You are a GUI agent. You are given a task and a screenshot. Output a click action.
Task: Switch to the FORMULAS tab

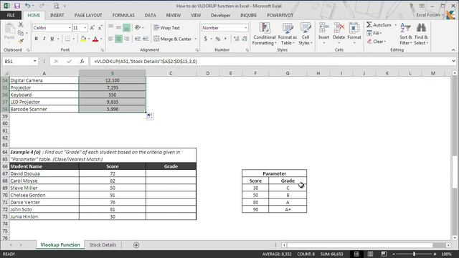[123, 15]
